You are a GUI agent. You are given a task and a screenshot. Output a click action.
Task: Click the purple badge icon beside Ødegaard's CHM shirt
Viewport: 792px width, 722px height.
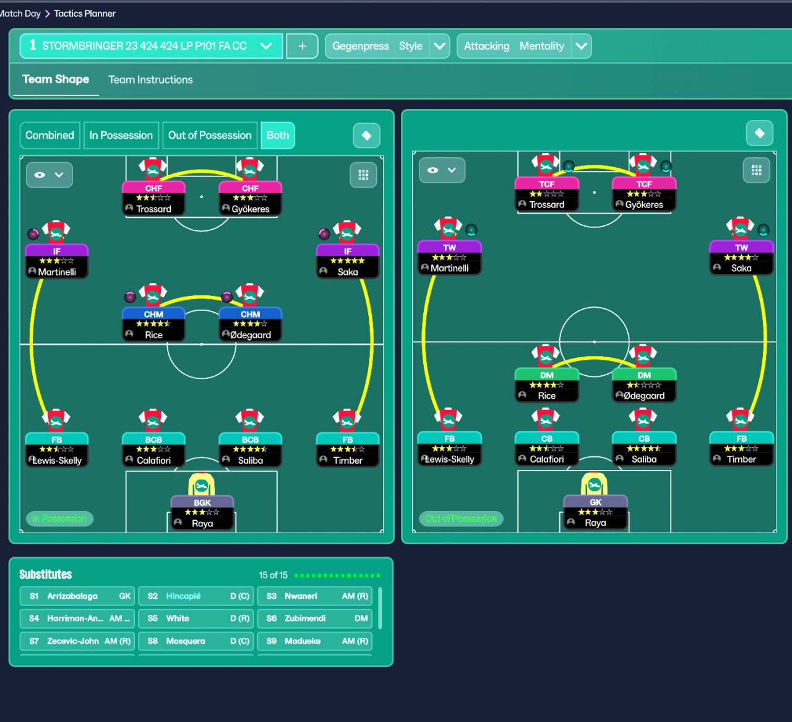coord(227,297)
